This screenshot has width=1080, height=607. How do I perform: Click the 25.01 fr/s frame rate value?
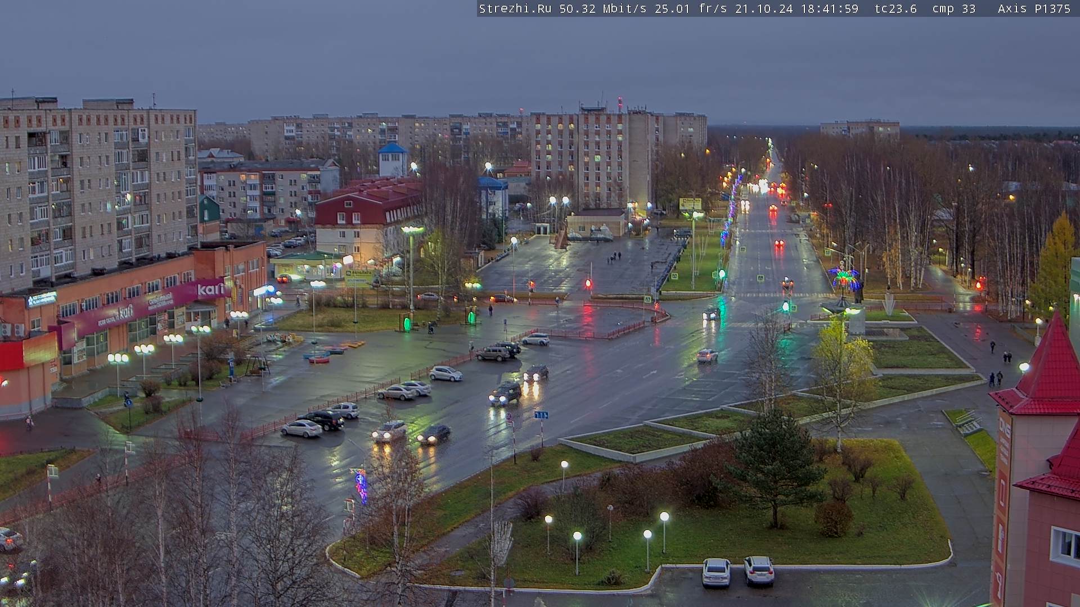(x=691, y=8)
